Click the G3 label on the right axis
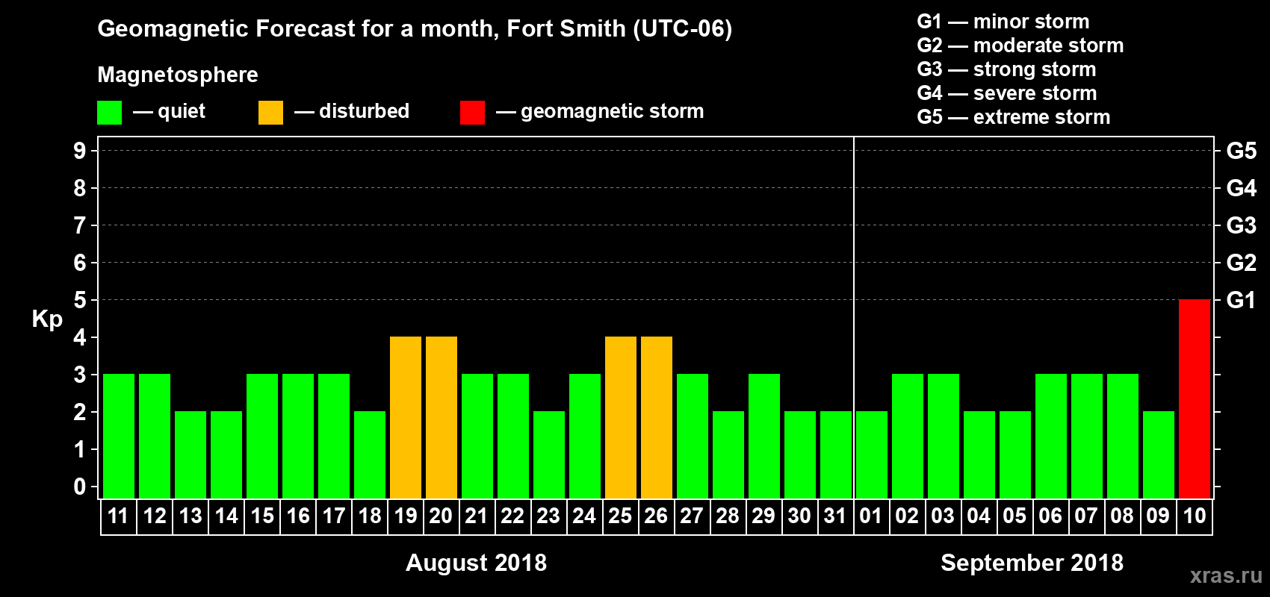1270x597 pixels. [x=1242, y=225]
